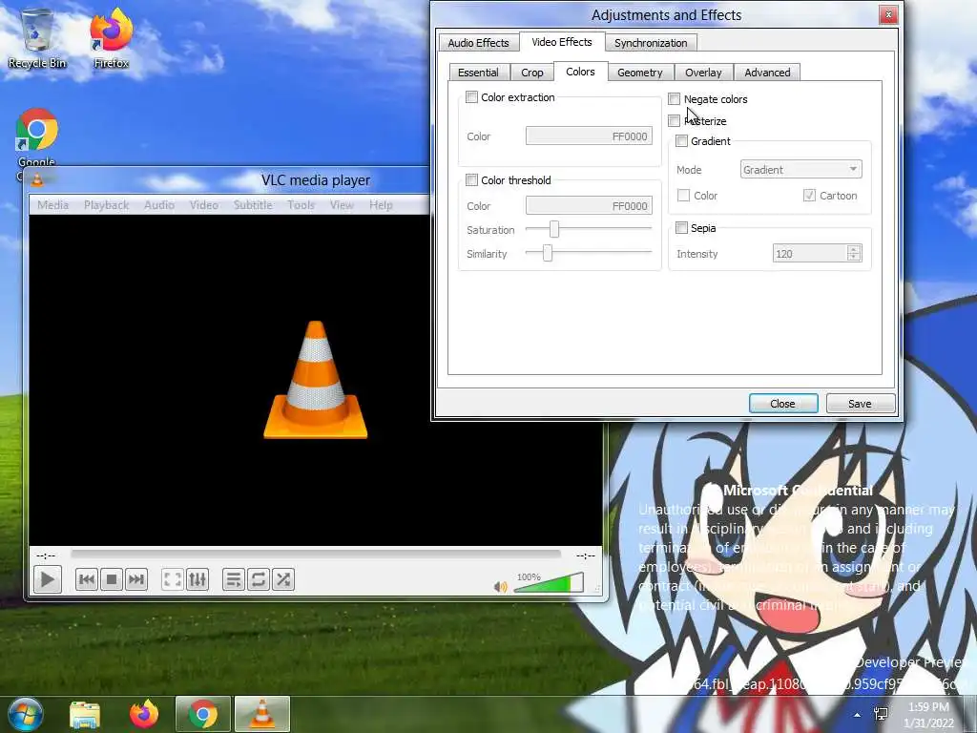Switch to Audio Effects tab
The height and width of the screenshot is (733, 977).
[x=478, y=42]
